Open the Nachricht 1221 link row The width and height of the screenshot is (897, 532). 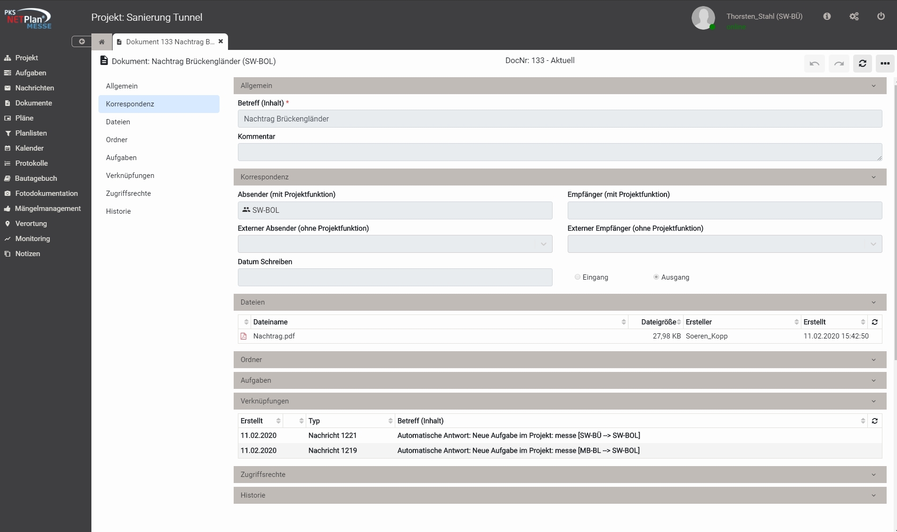[560, 435]
